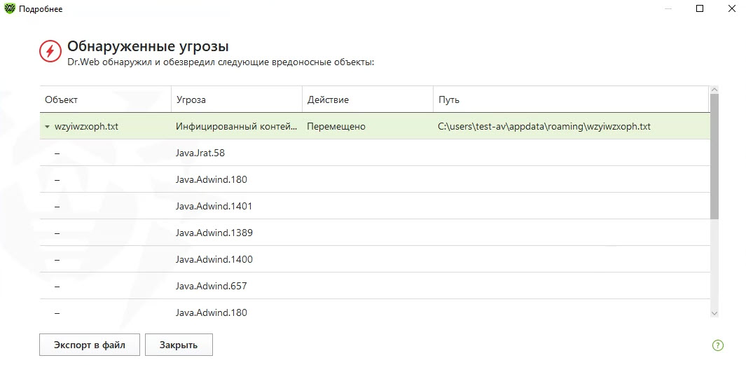Click the Dr.Web spider logo in title bar
Viewport: 746px width, 365px height.
click(x=9, y=8)
